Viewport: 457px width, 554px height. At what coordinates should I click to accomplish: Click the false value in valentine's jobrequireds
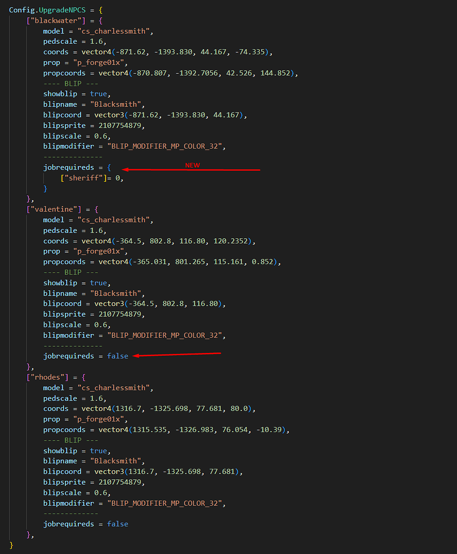pyautogui.click(x=118, y=356)
